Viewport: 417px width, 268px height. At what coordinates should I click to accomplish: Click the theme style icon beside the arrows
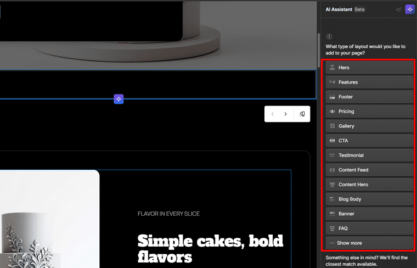click(x=302, y=114)
